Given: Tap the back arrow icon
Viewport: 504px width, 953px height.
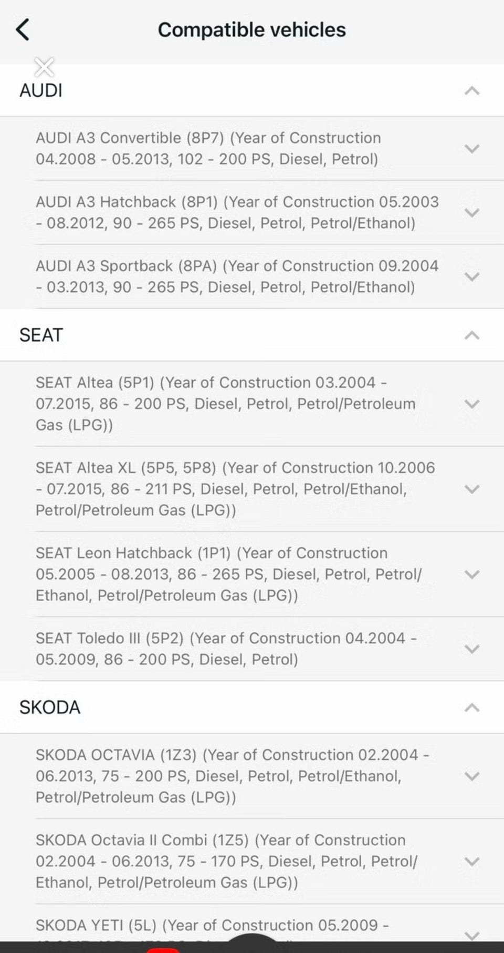Looking at the screenshot, I should (23, 30).
